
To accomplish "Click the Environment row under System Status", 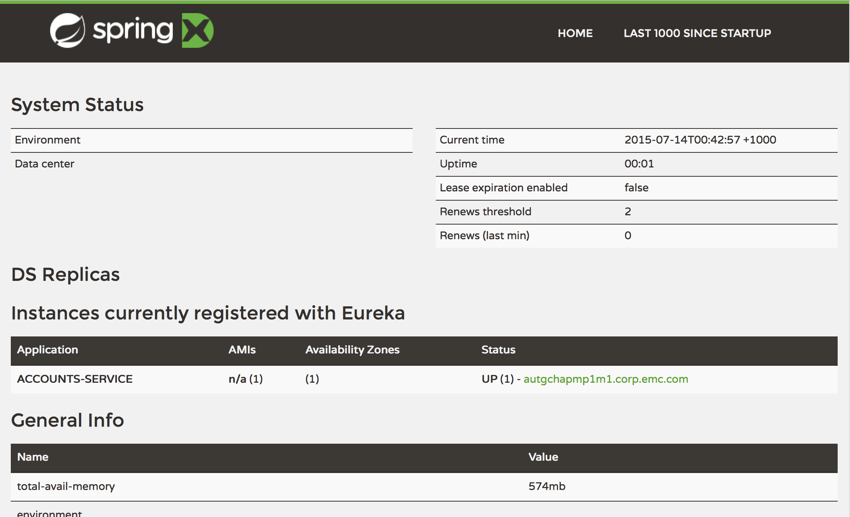I will (x=47, y=140).
